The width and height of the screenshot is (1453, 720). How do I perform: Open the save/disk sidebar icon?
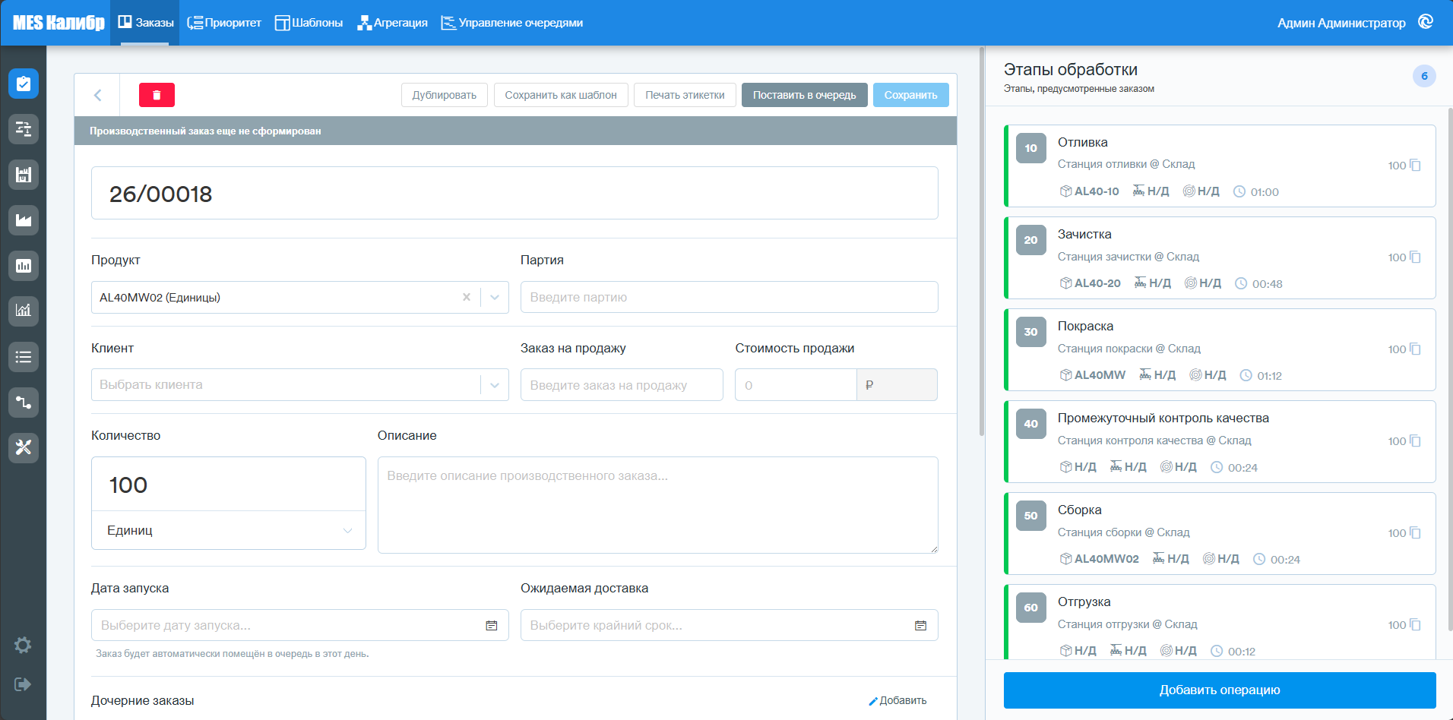[x=24, y=175]
